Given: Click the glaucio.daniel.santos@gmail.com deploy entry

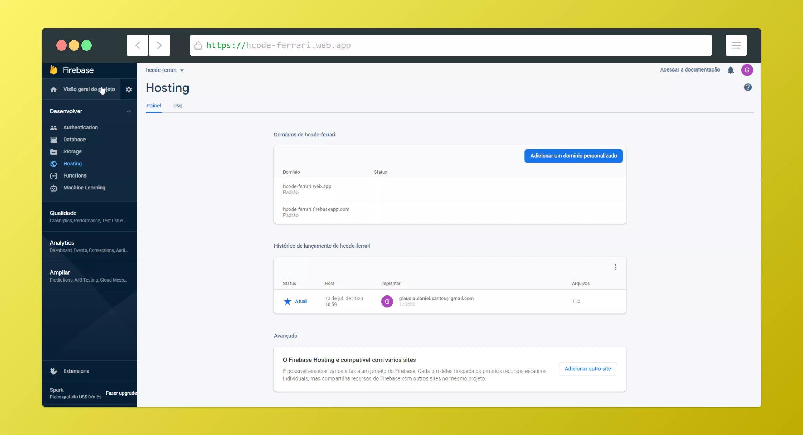Looking at the screenshot, I should [x=436, y=299].
